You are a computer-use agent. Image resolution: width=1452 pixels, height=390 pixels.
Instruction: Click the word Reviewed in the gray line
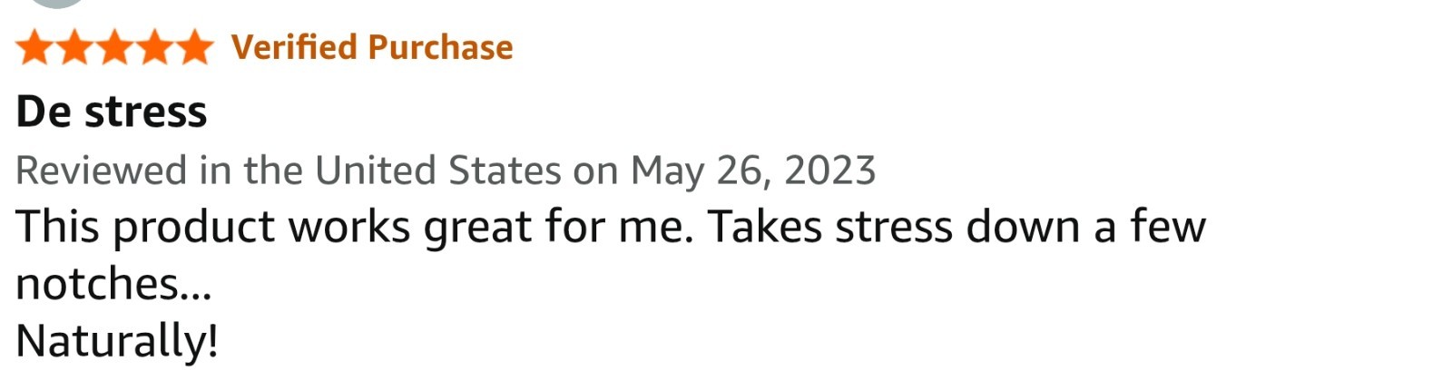[x=102, y=171]
